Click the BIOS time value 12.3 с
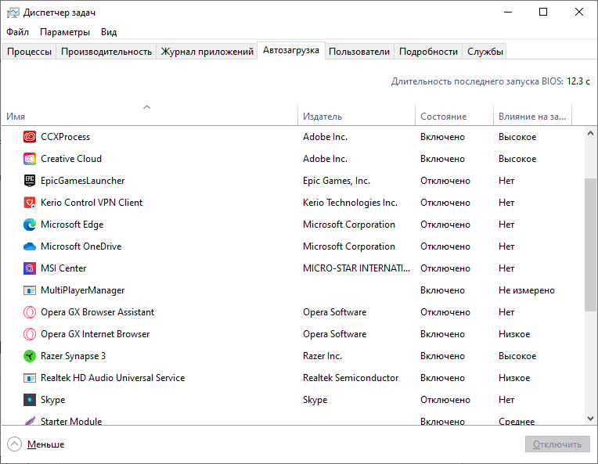 point(578,81)
